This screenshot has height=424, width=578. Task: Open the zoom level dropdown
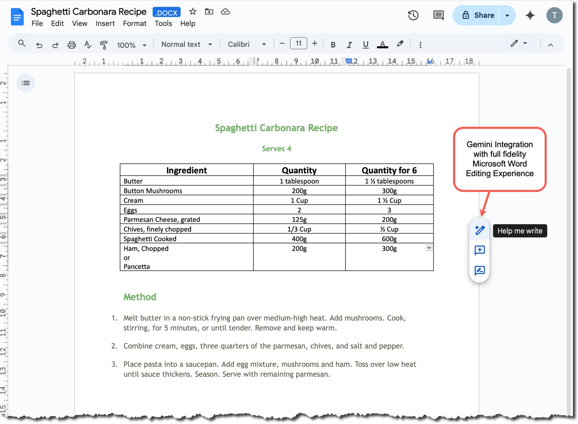(131, 45)
